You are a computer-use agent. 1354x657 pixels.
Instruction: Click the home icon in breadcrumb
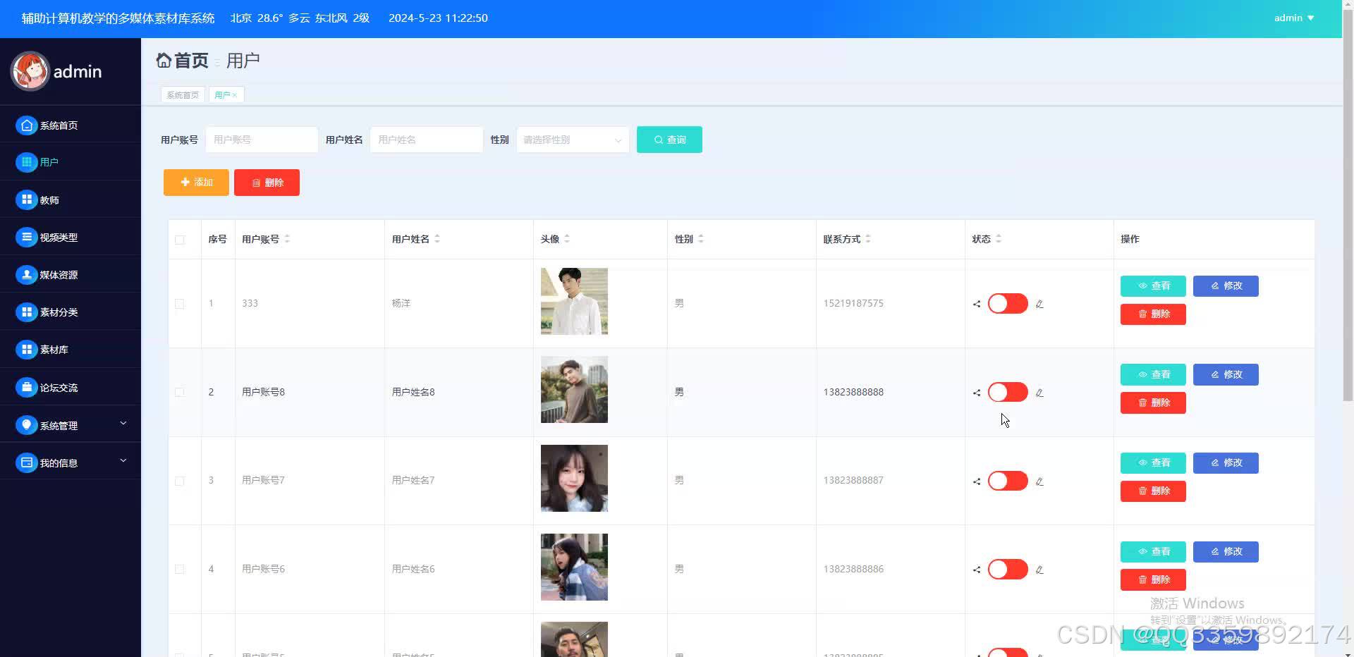164,61
